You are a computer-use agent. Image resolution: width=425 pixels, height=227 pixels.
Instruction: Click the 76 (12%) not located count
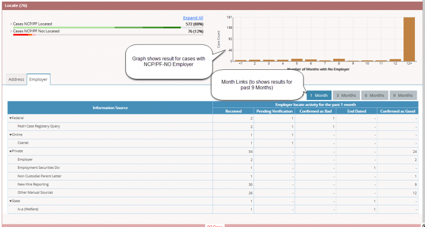coord(195,31)
